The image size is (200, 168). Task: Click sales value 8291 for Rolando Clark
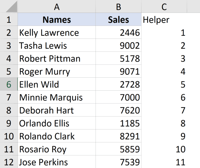coord(118,136)
